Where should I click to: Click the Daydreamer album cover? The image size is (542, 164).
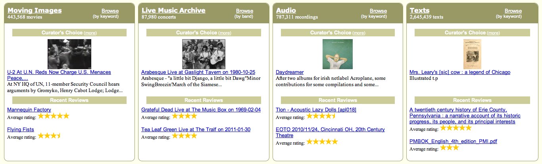click(338, 54)
